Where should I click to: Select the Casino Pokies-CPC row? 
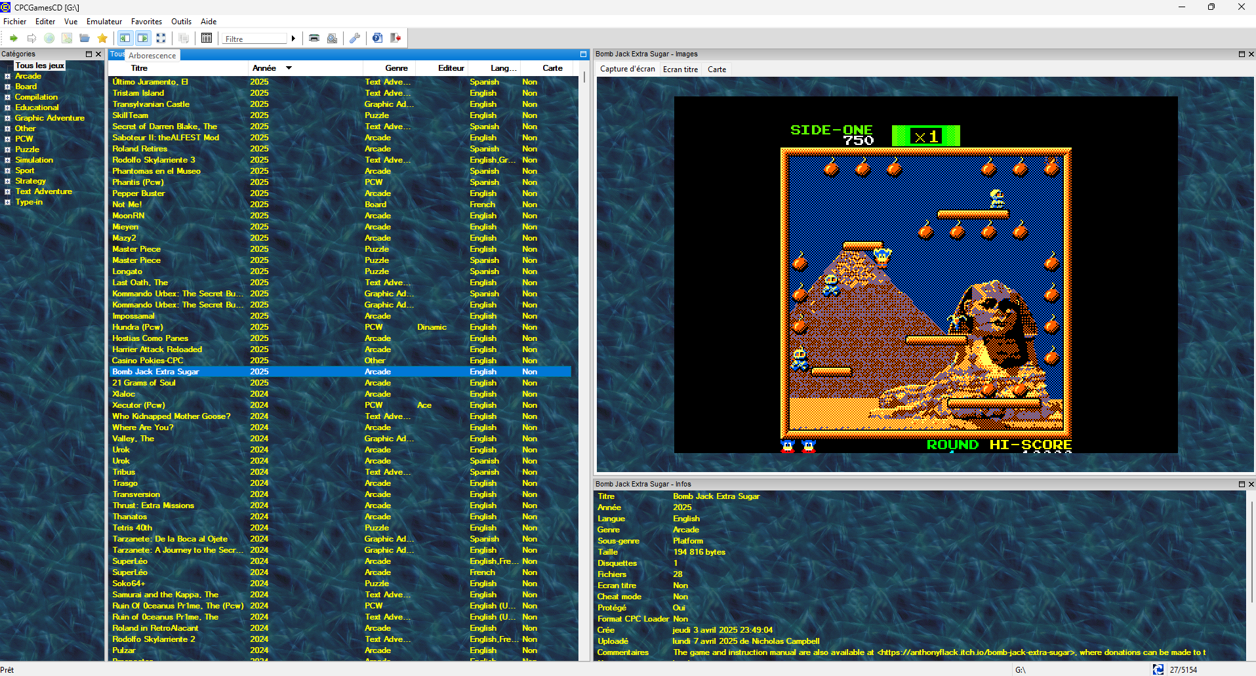click(x=340, y=361)
